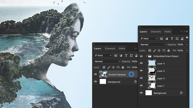Filter adjustment layers in left Layers panel

[x=121, y=55]
